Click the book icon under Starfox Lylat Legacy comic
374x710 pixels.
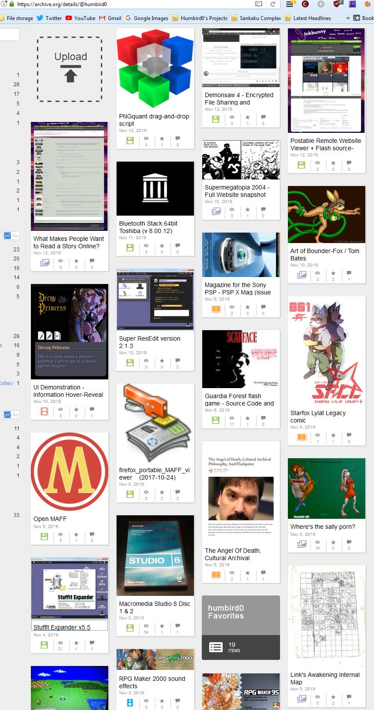pos(301,437)
